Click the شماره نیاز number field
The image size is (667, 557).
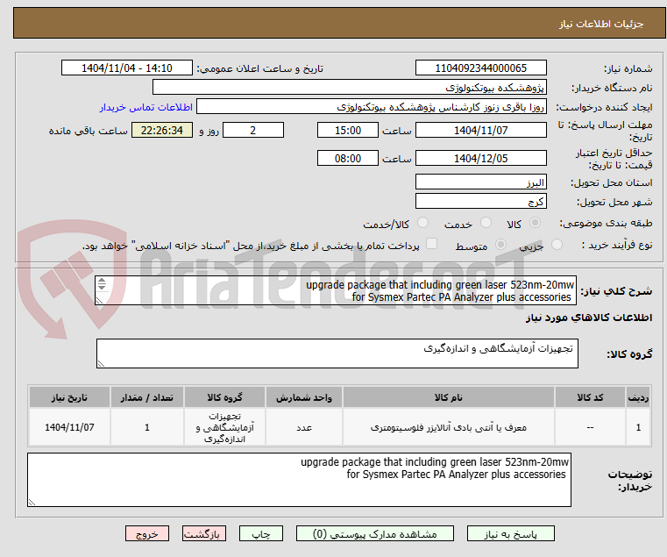pyautogui.click(x=480, y=68)
